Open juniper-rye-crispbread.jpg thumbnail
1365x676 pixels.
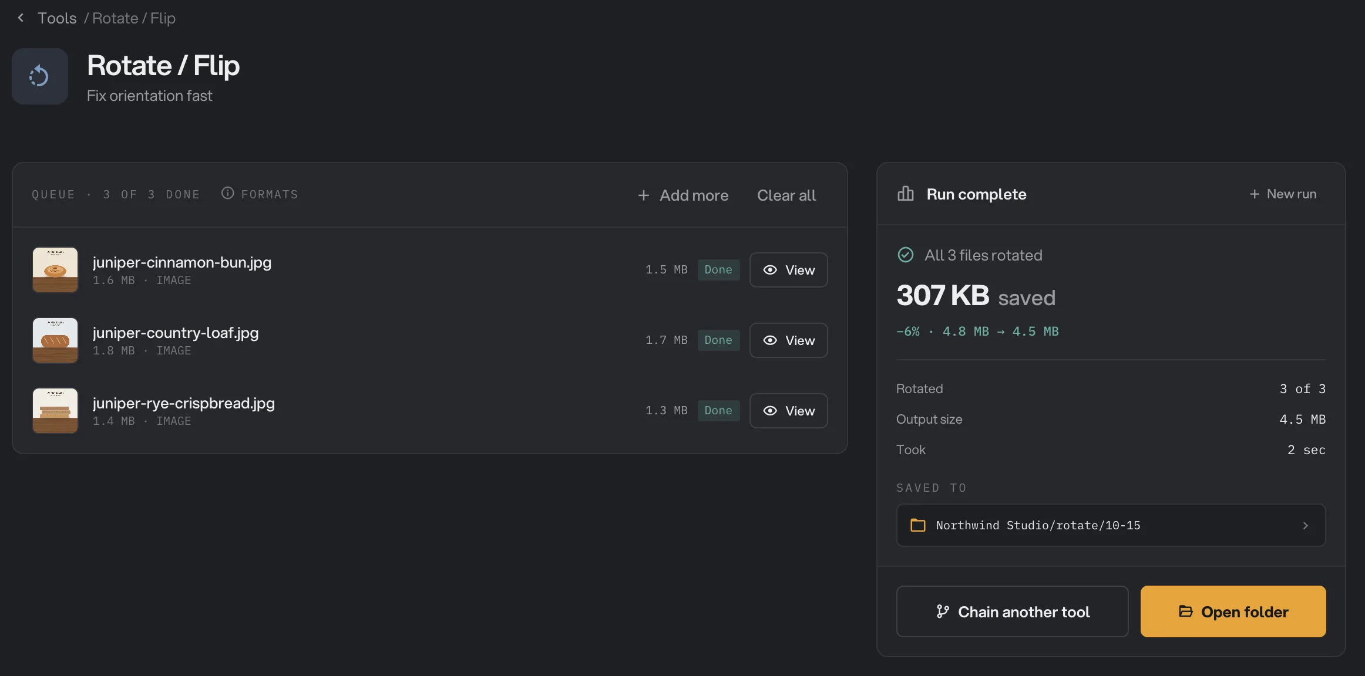(x=55, y=411)
